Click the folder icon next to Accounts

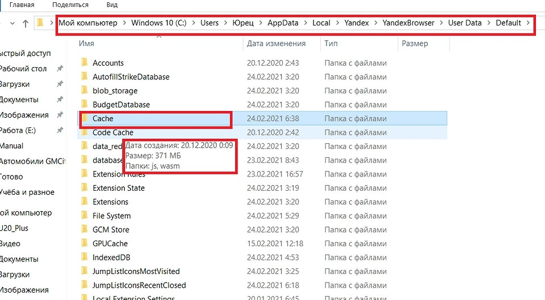(84, 63)
